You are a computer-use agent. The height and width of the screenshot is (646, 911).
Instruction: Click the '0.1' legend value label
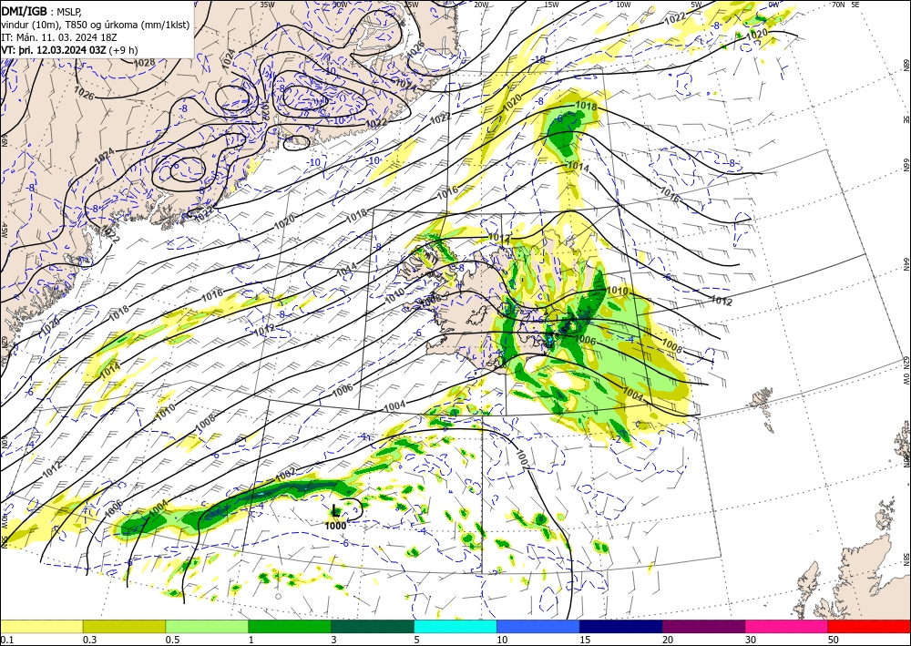tap(5, 640)
